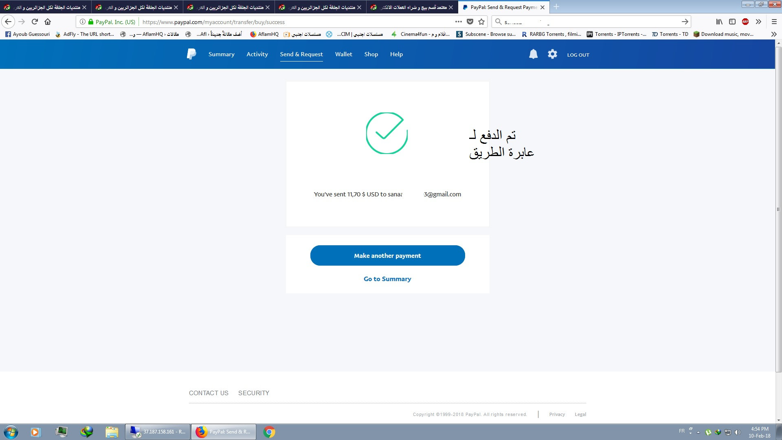Viewport: 782px width, 440px height.
Task: Expand page actions three-dot menu
Action: tap(459, 22)
